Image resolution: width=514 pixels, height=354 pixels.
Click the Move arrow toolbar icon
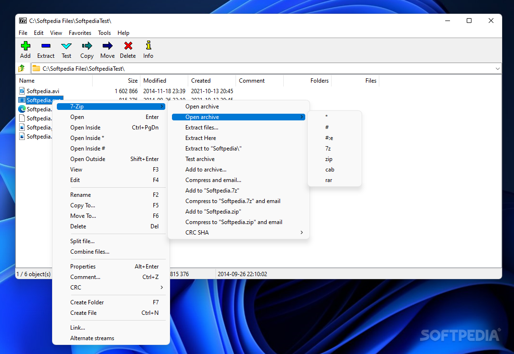click(x=107, y=45)
